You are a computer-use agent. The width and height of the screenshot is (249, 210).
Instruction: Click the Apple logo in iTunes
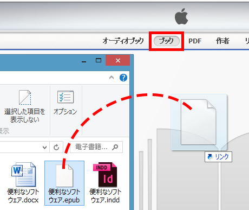(x=181, y=16)
